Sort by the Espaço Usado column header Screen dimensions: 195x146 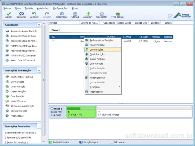point(124,23)
